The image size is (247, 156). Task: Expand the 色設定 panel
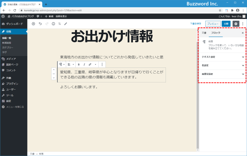pos(223,65)
